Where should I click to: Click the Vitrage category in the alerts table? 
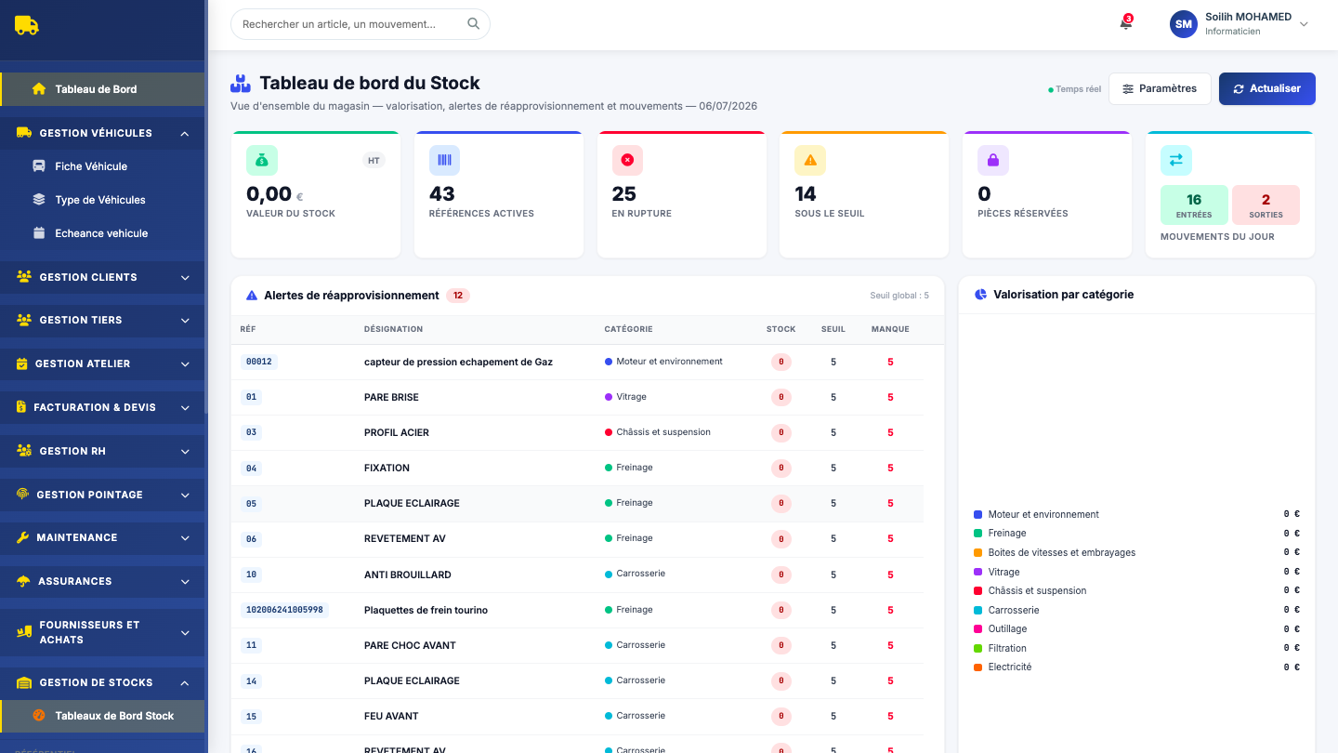coord(625,397)
